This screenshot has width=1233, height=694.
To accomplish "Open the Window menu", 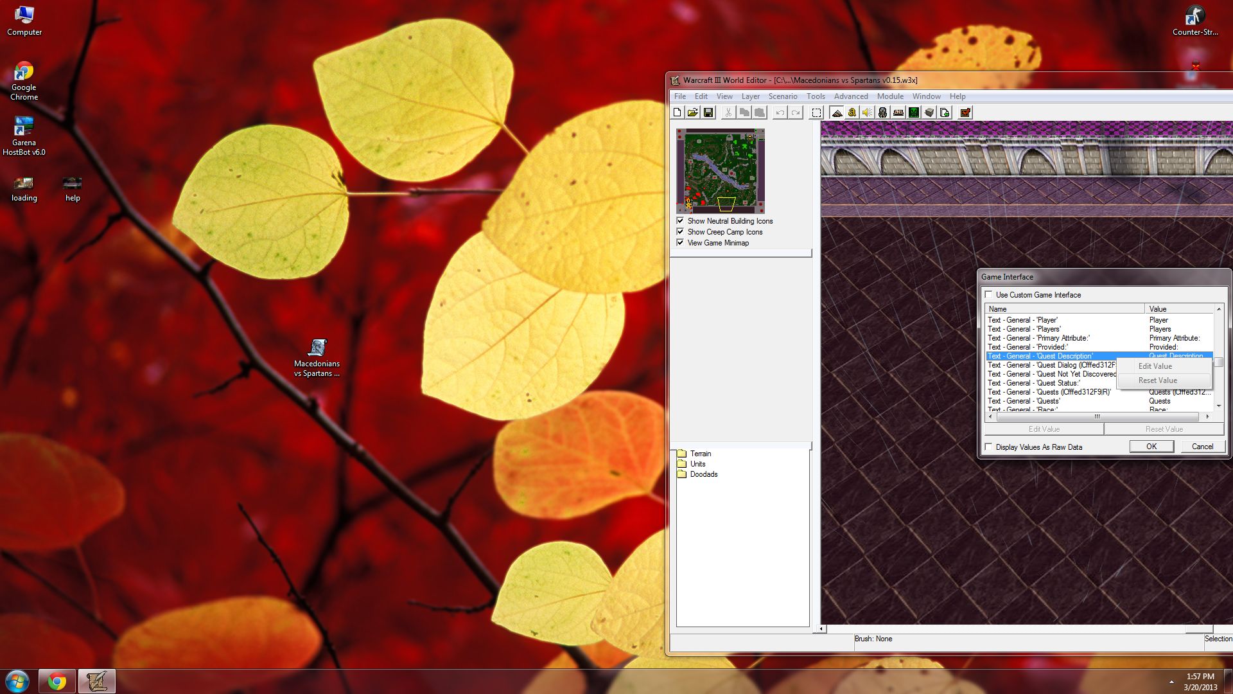I will coord(927,96).
